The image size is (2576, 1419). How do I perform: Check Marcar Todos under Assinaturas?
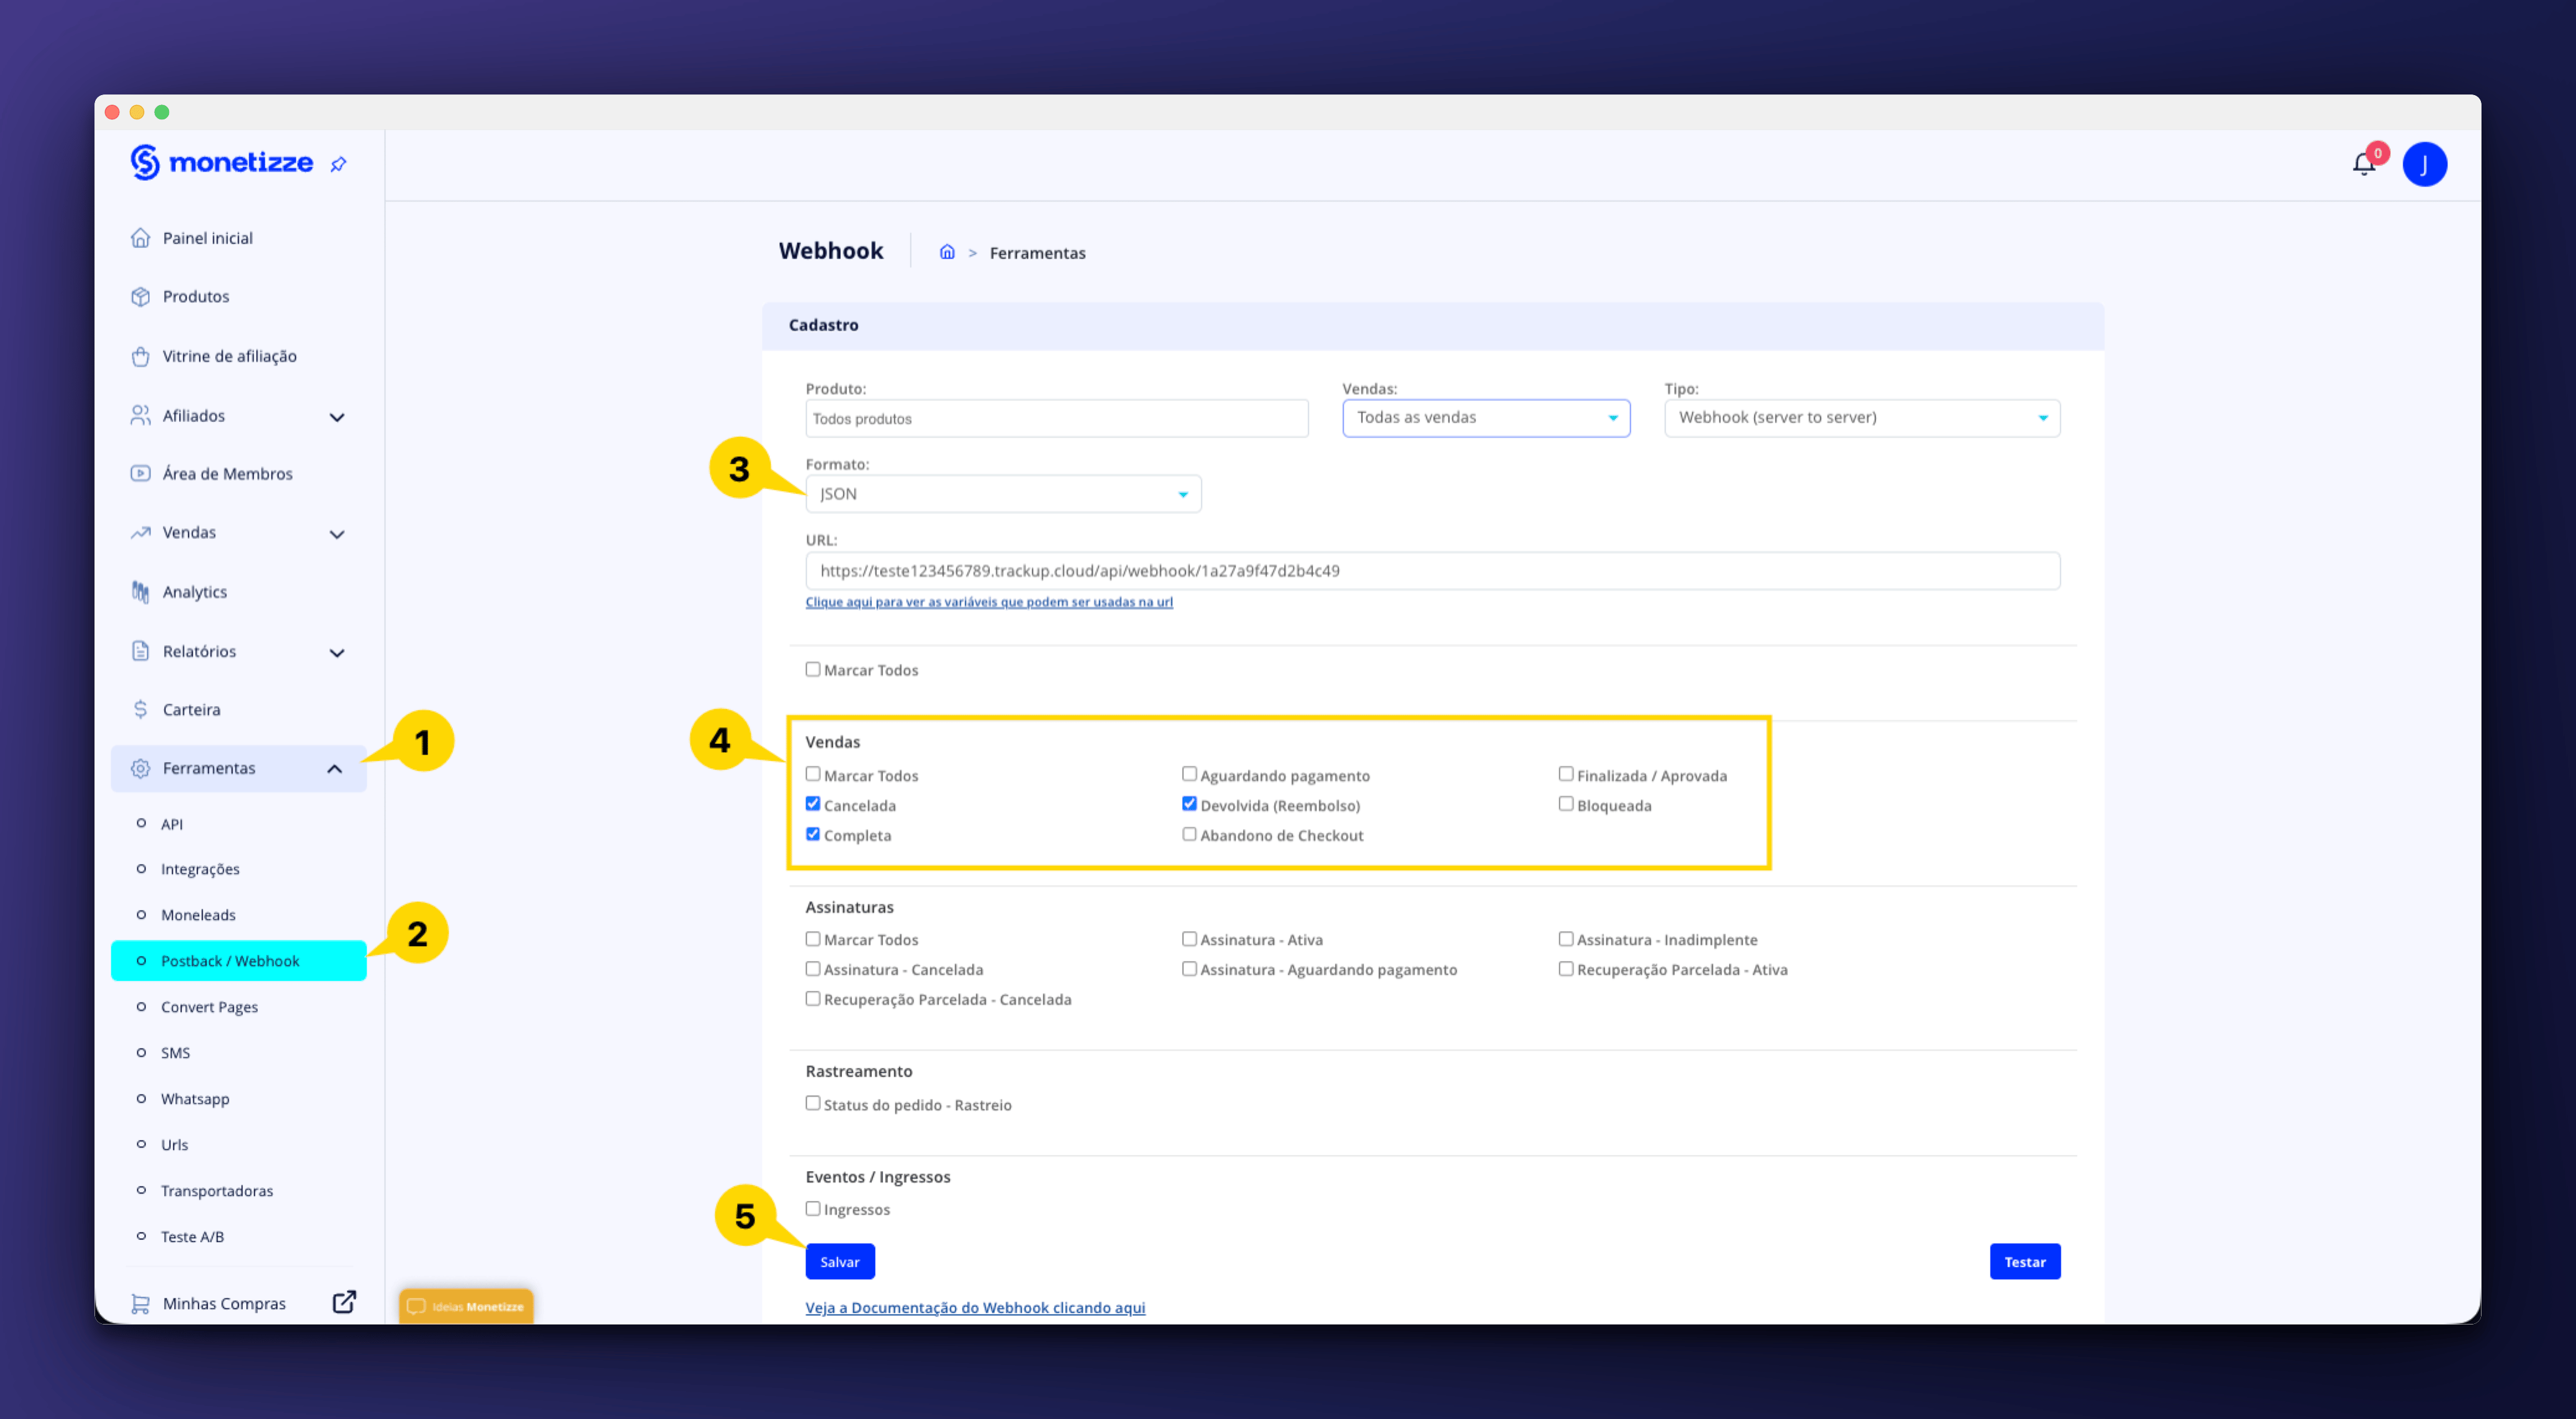(813, 939)
